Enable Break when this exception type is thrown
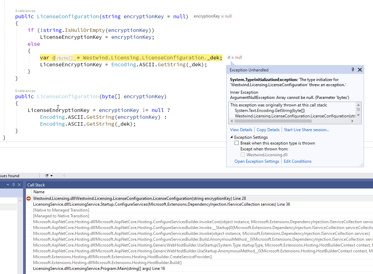Screen dimensions: 373x274 (x=237, y=143)
